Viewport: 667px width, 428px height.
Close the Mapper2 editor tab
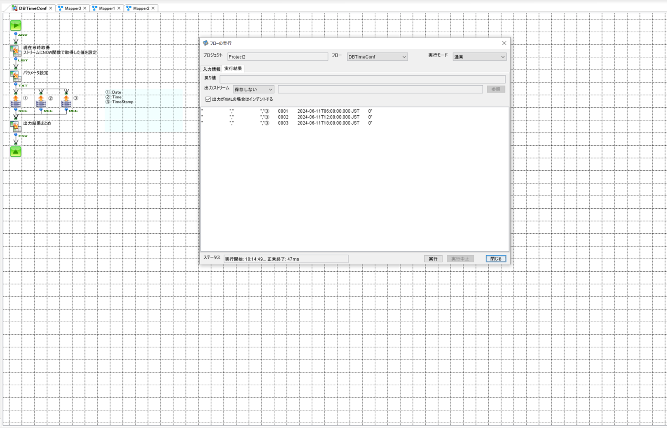pos(153,8)
